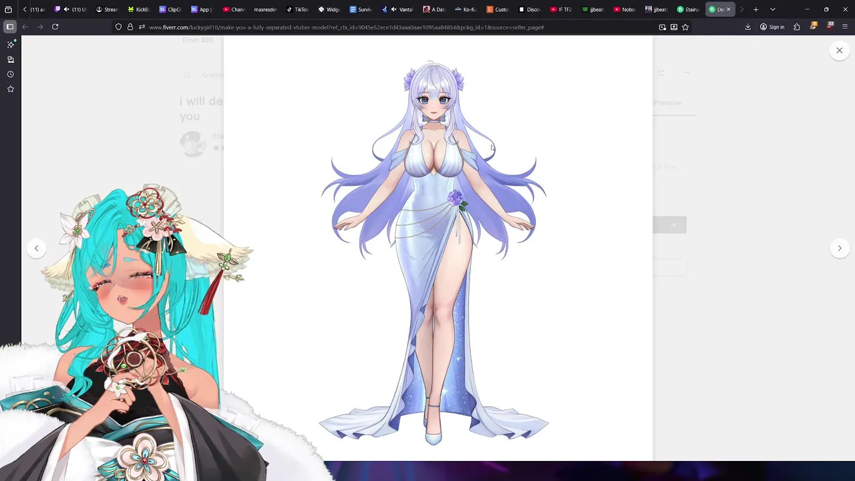Open the Downloads panel
Screen dimensions: 855x481
pyautogui.click(x=747, y=27)
